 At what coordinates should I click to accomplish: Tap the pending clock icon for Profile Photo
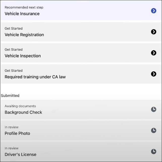pyautogui.click(x=153, y=130)
